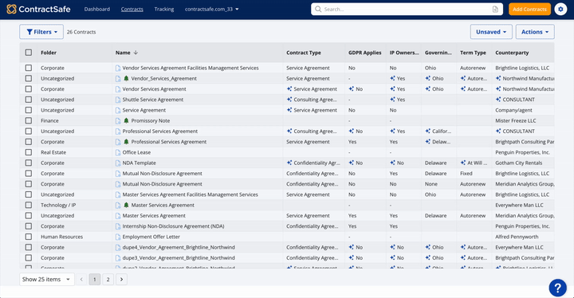This screenshot has width=574, height=298.
Task: Click bell icon on Vendor_Services_Agreement row
Action: click(126, 78)
